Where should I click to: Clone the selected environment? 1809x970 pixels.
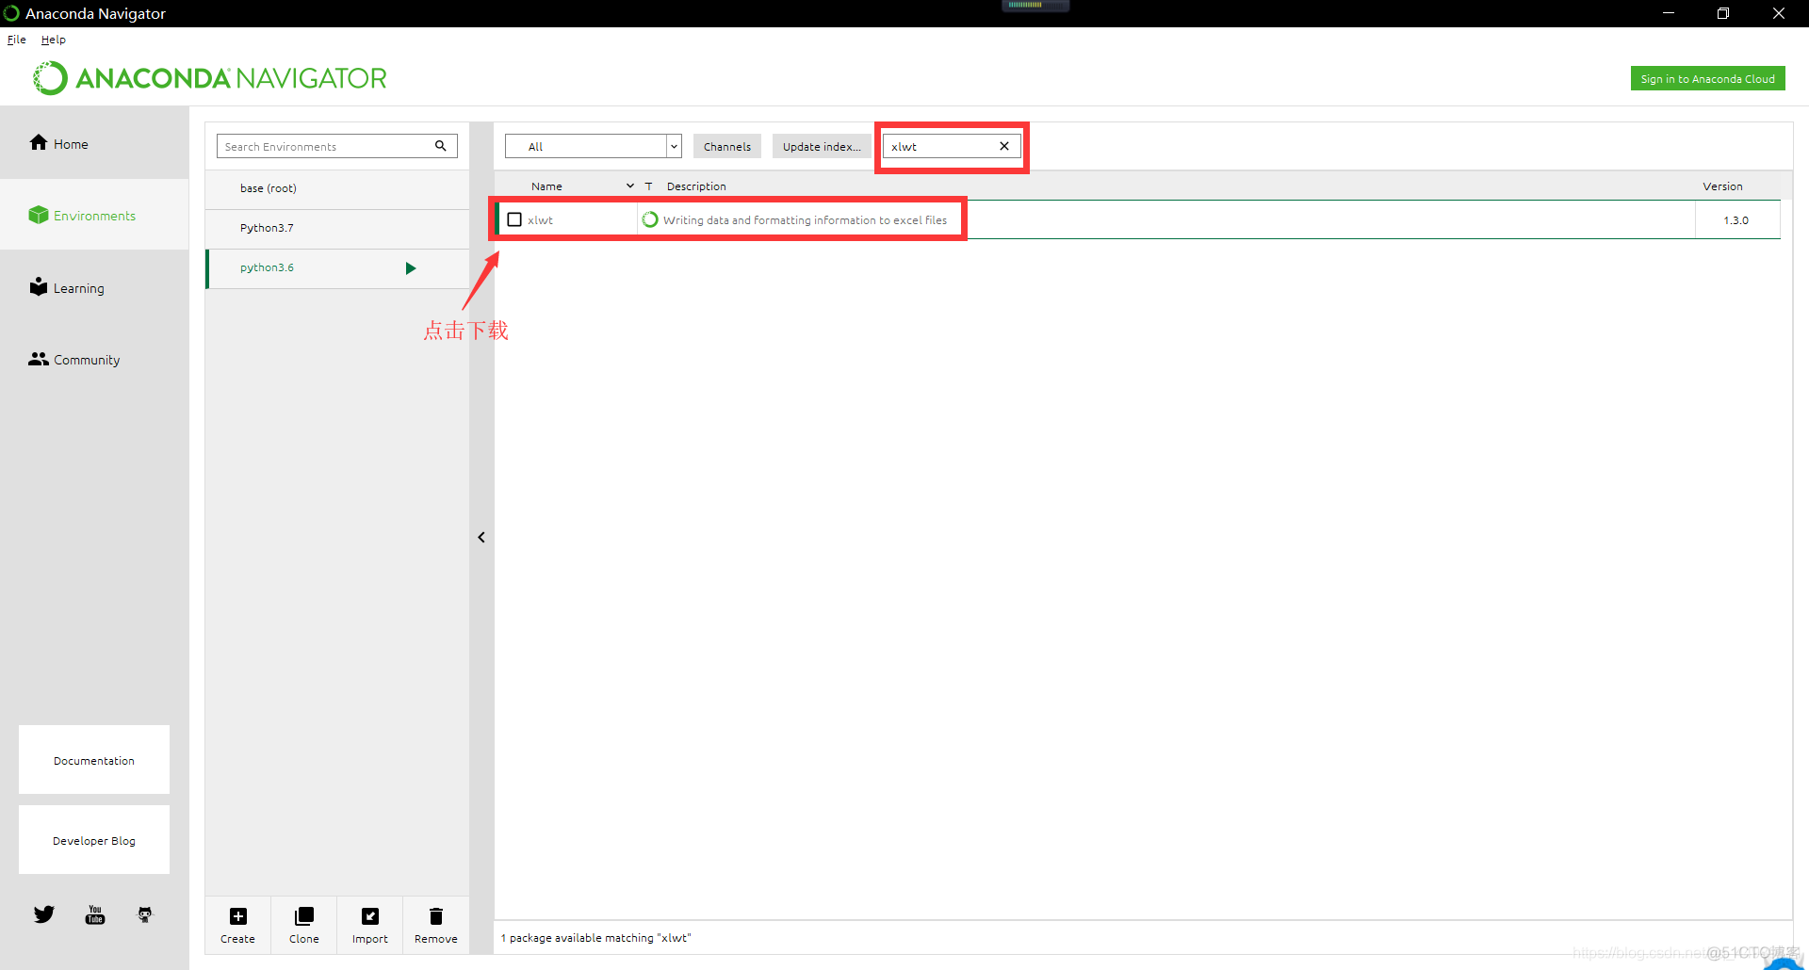(304, 926)
